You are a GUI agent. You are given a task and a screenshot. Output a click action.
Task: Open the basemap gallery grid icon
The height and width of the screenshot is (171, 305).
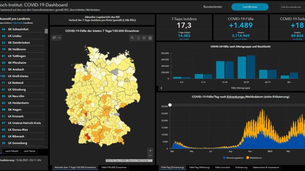click(150, 38)
